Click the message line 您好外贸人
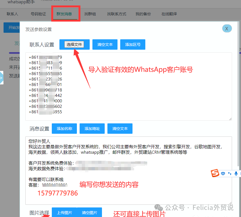This screenshot has height=217, width=241. pos(39,141)
